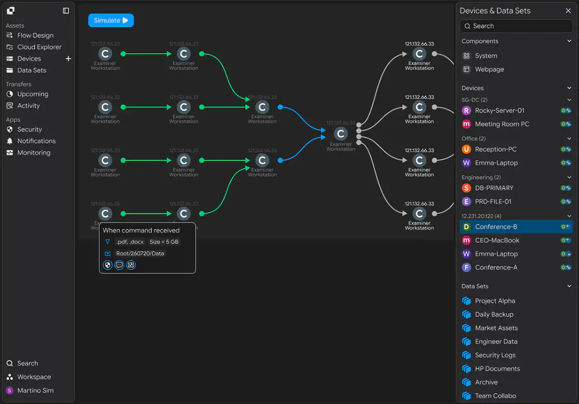Viewport: 579px width, 404px height.
Task: Open the Monitoring app in sidebar
Action: coord(34,152)
